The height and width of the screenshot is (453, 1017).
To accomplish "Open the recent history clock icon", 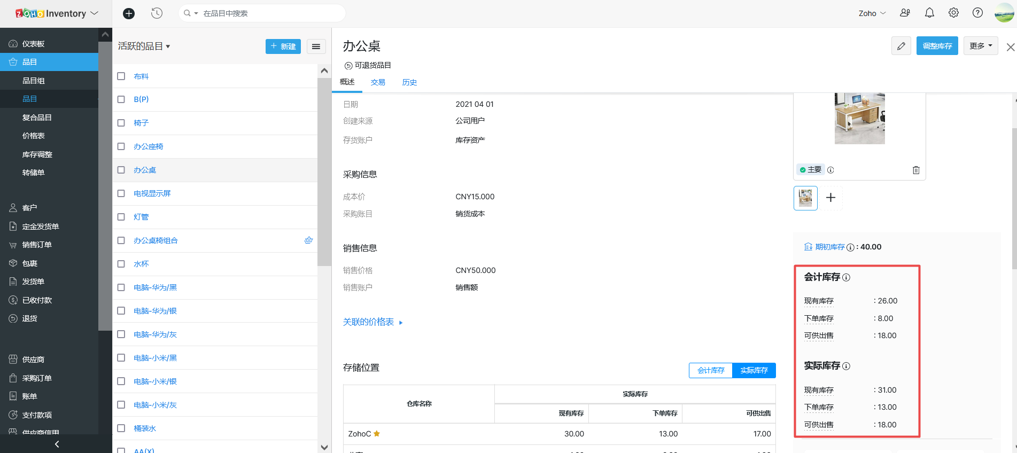I will 157,13.
